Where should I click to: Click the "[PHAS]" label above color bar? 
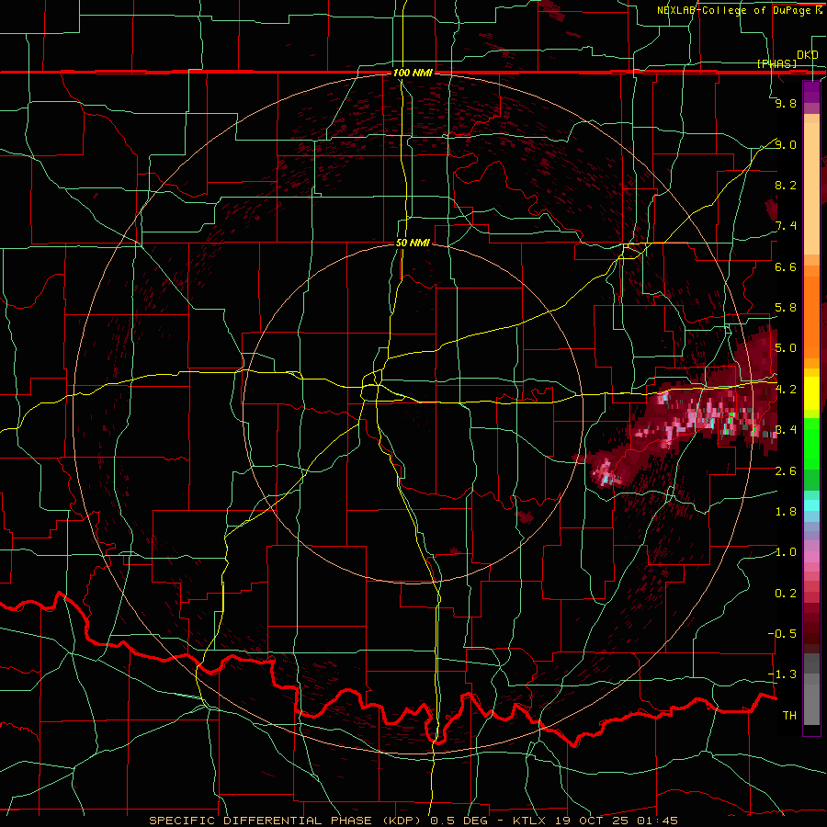pos(776,63)
